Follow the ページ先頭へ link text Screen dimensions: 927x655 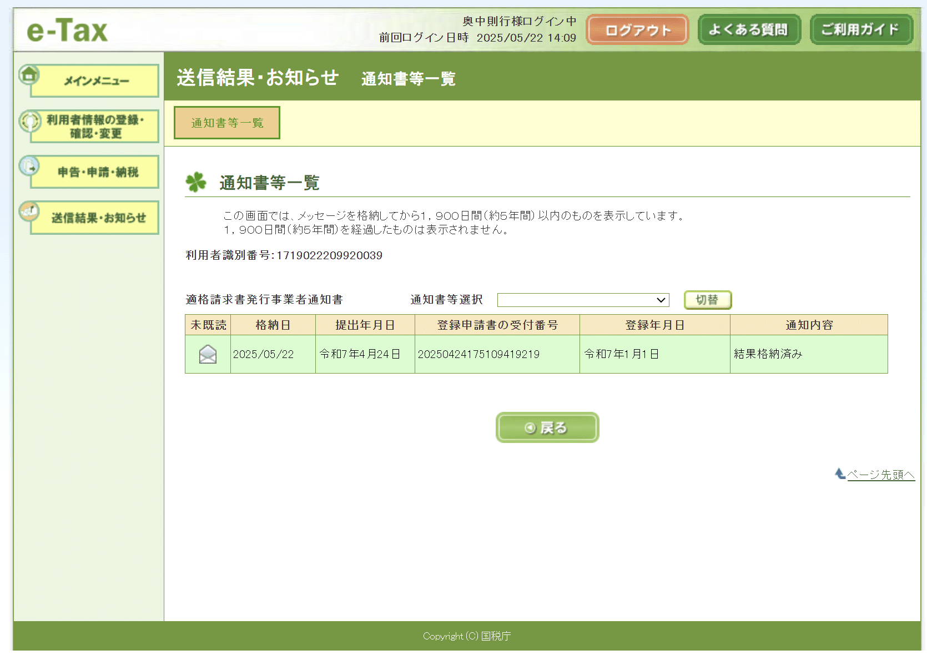pos(880,475)
